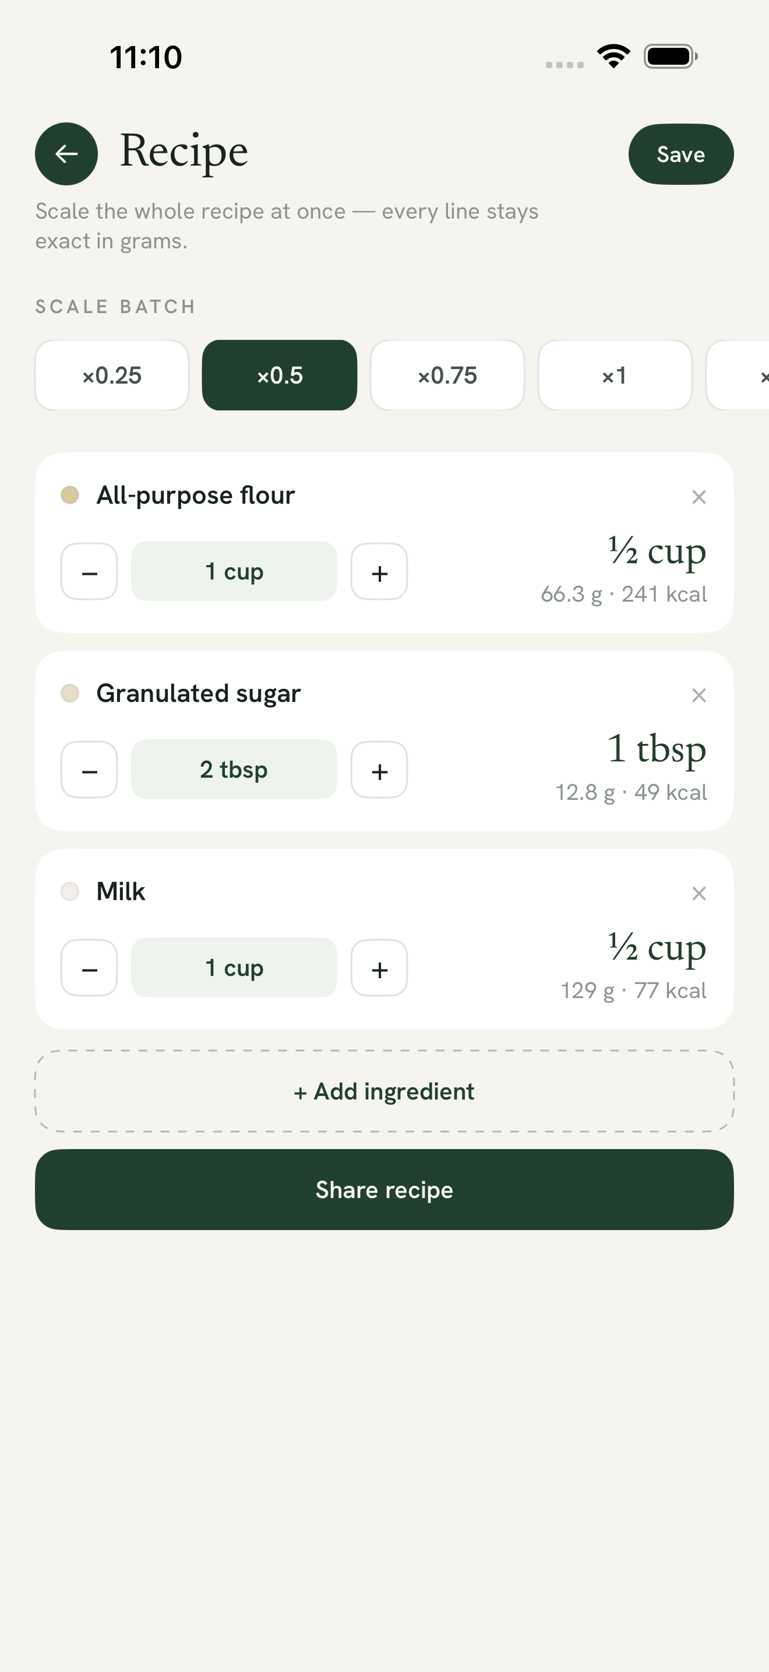
Task: Choose the ×1 batch scale
Action: (615, 375)
